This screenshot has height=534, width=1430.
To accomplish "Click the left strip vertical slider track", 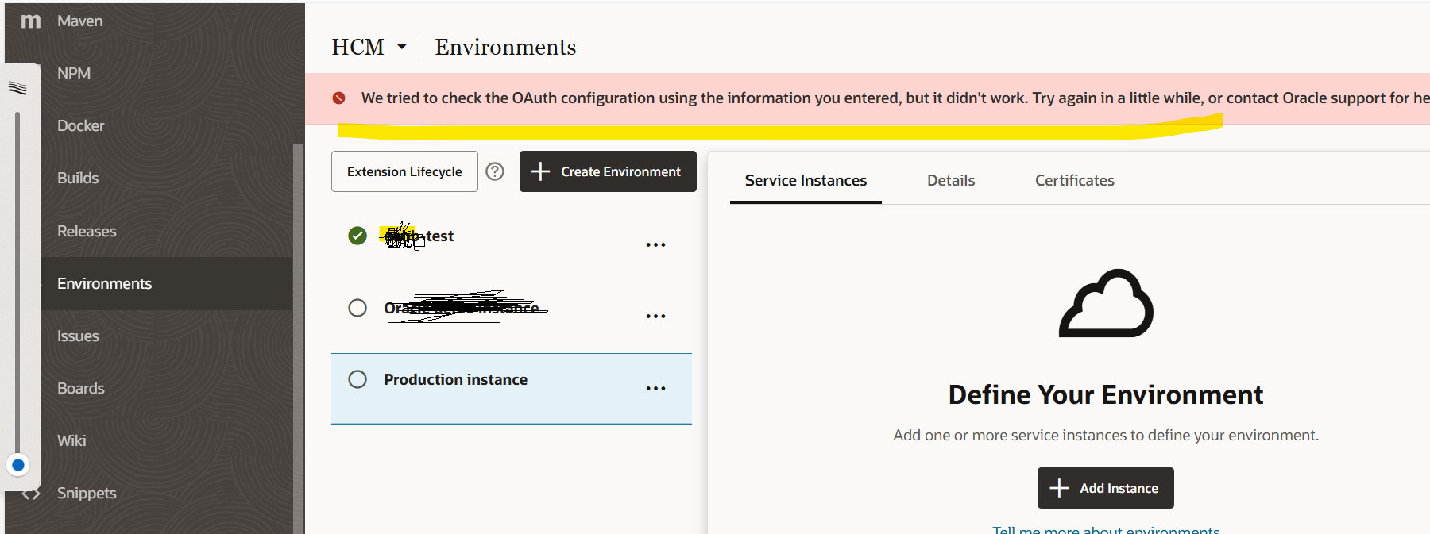I will (17, 282).
